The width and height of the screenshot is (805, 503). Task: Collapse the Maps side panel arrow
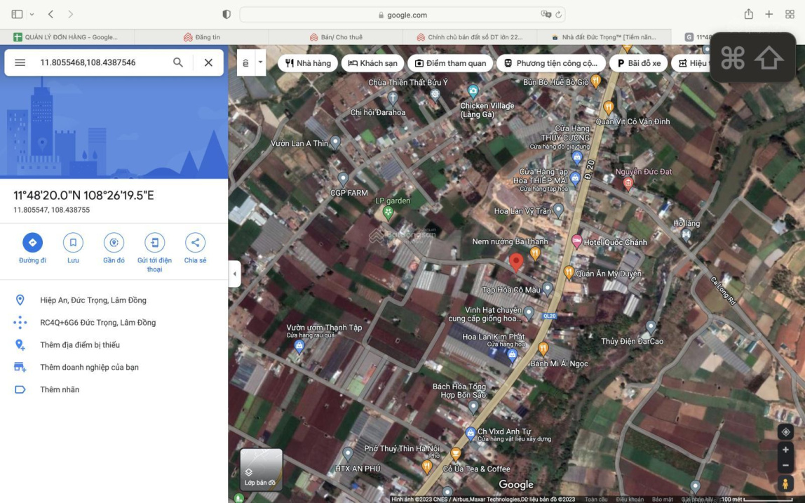coord(235,274)
